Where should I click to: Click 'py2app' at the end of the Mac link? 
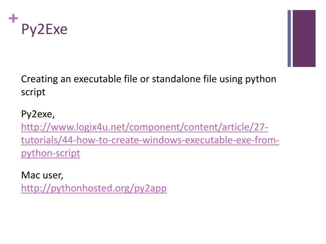pos(151,189)
